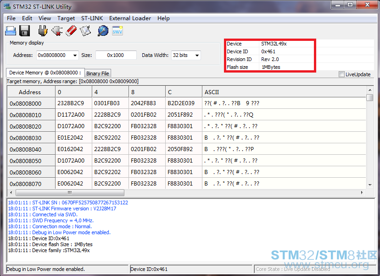Click the vertical scrollbar down arrow

click(x=369, y=185)
